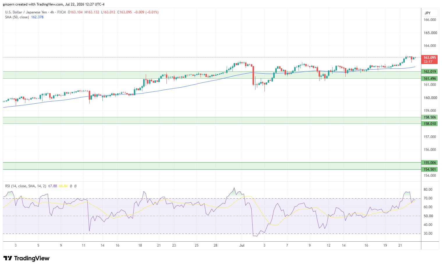Select the RSI (14, close, SMA, 14, 2) legend
This screenshot has width=442, height=267.
(x=26, y=186)
